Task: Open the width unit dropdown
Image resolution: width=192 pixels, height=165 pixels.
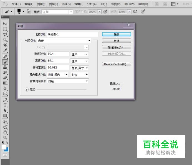Action: click(x=79, y=54)
